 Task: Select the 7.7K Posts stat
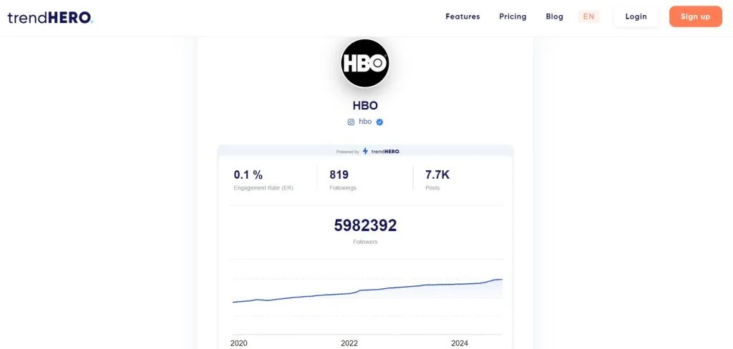437,174
